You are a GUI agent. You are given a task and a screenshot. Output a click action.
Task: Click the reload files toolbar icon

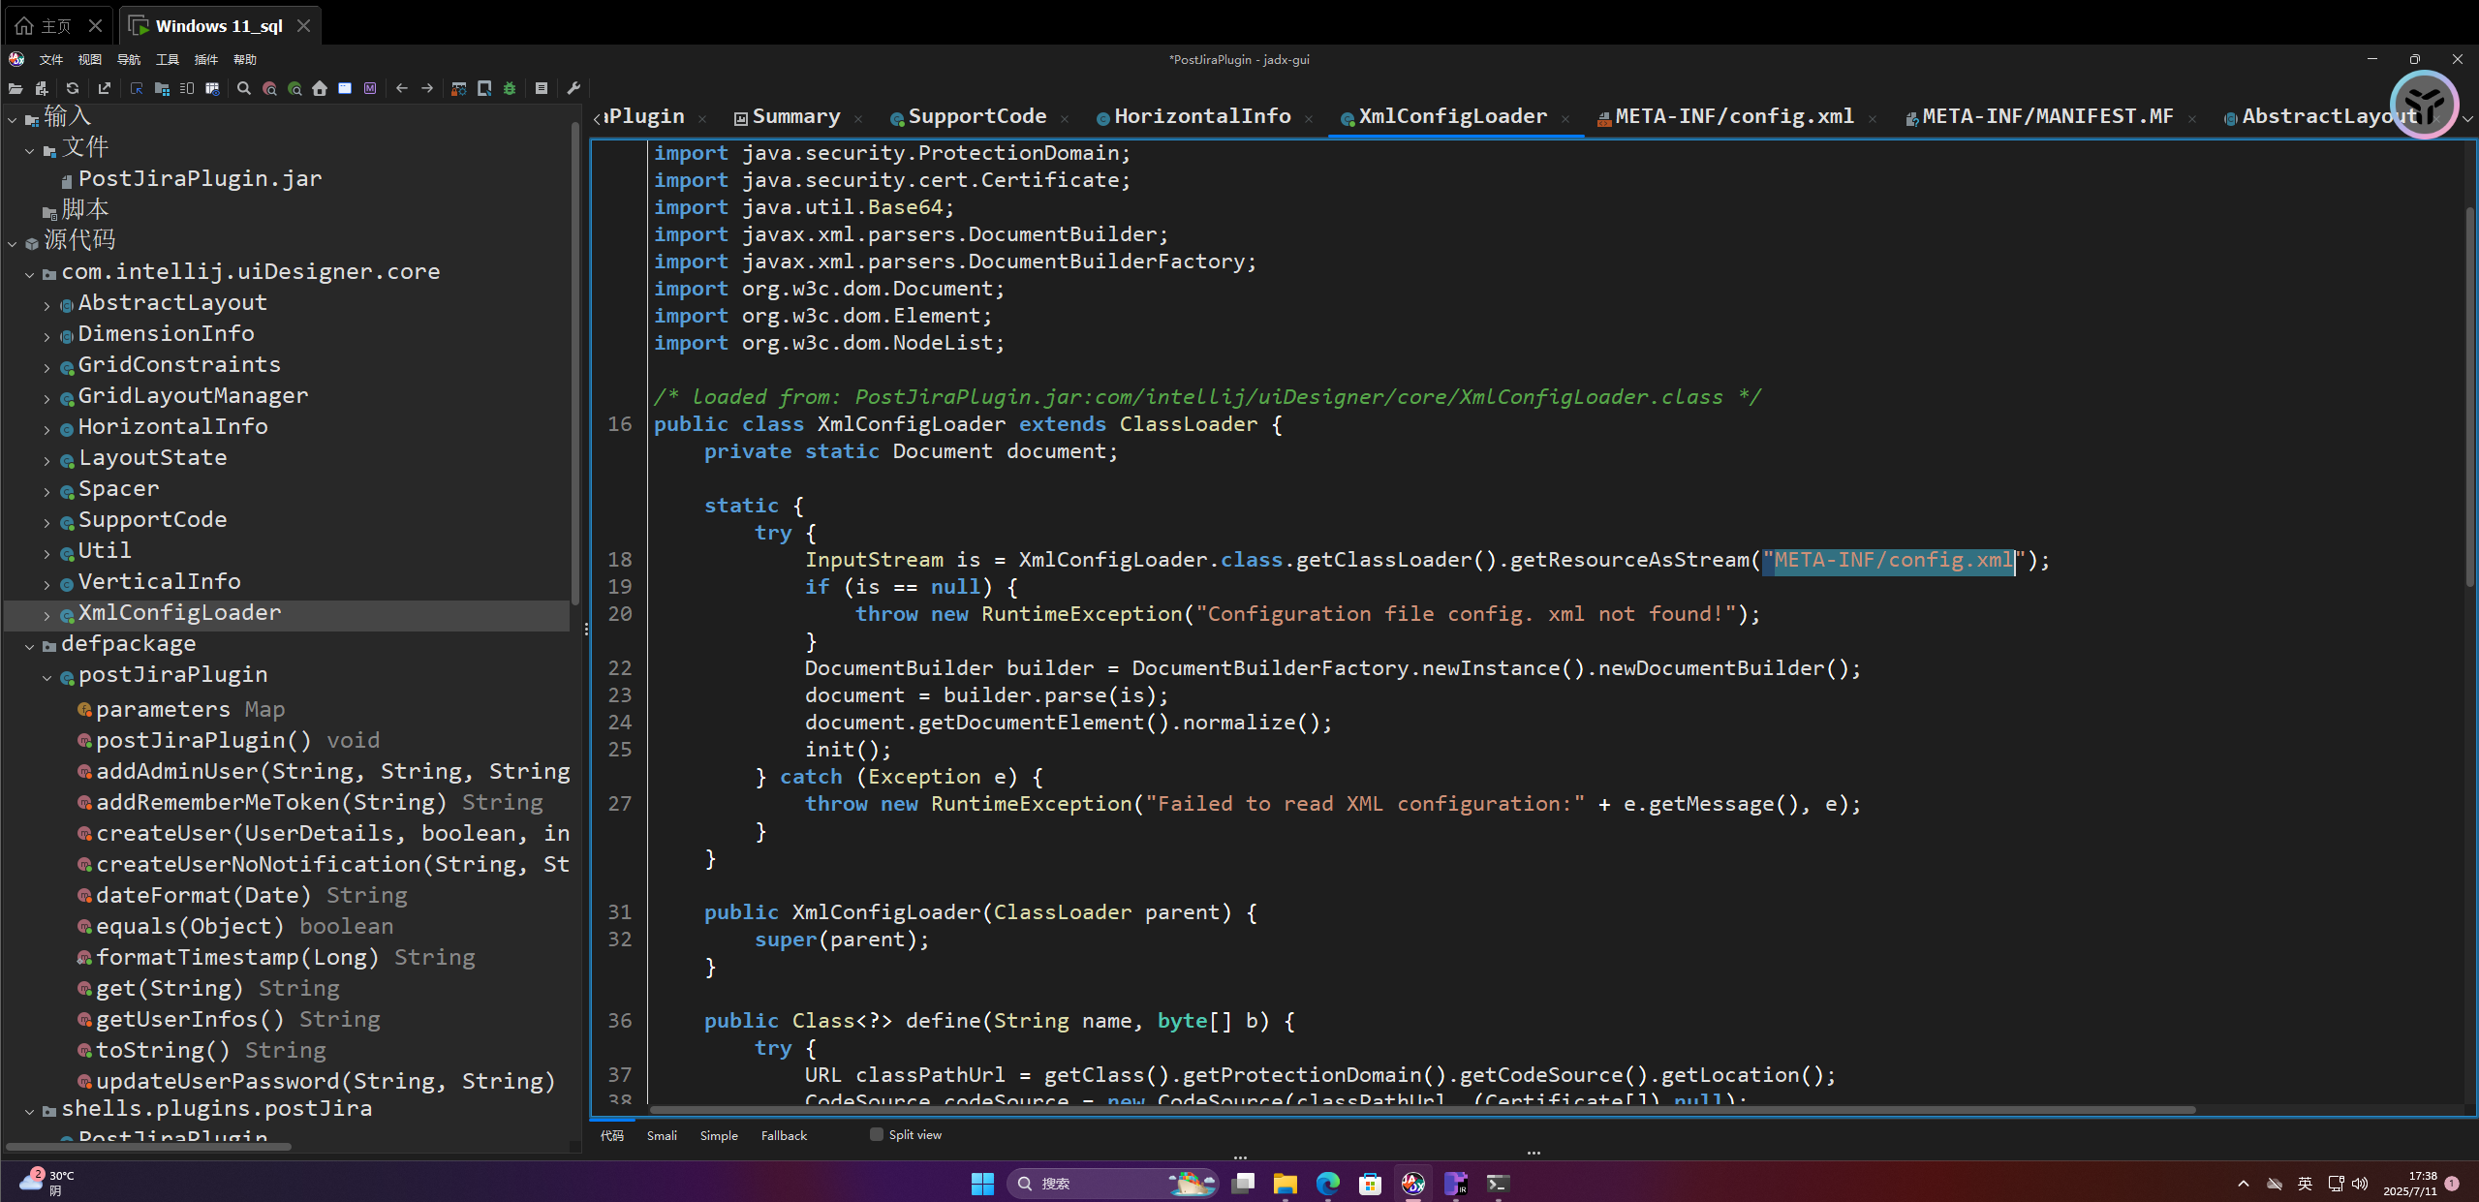[73, 88]
